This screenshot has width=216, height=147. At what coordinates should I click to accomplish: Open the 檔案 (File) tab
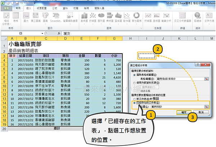click(x=6, y=8)
